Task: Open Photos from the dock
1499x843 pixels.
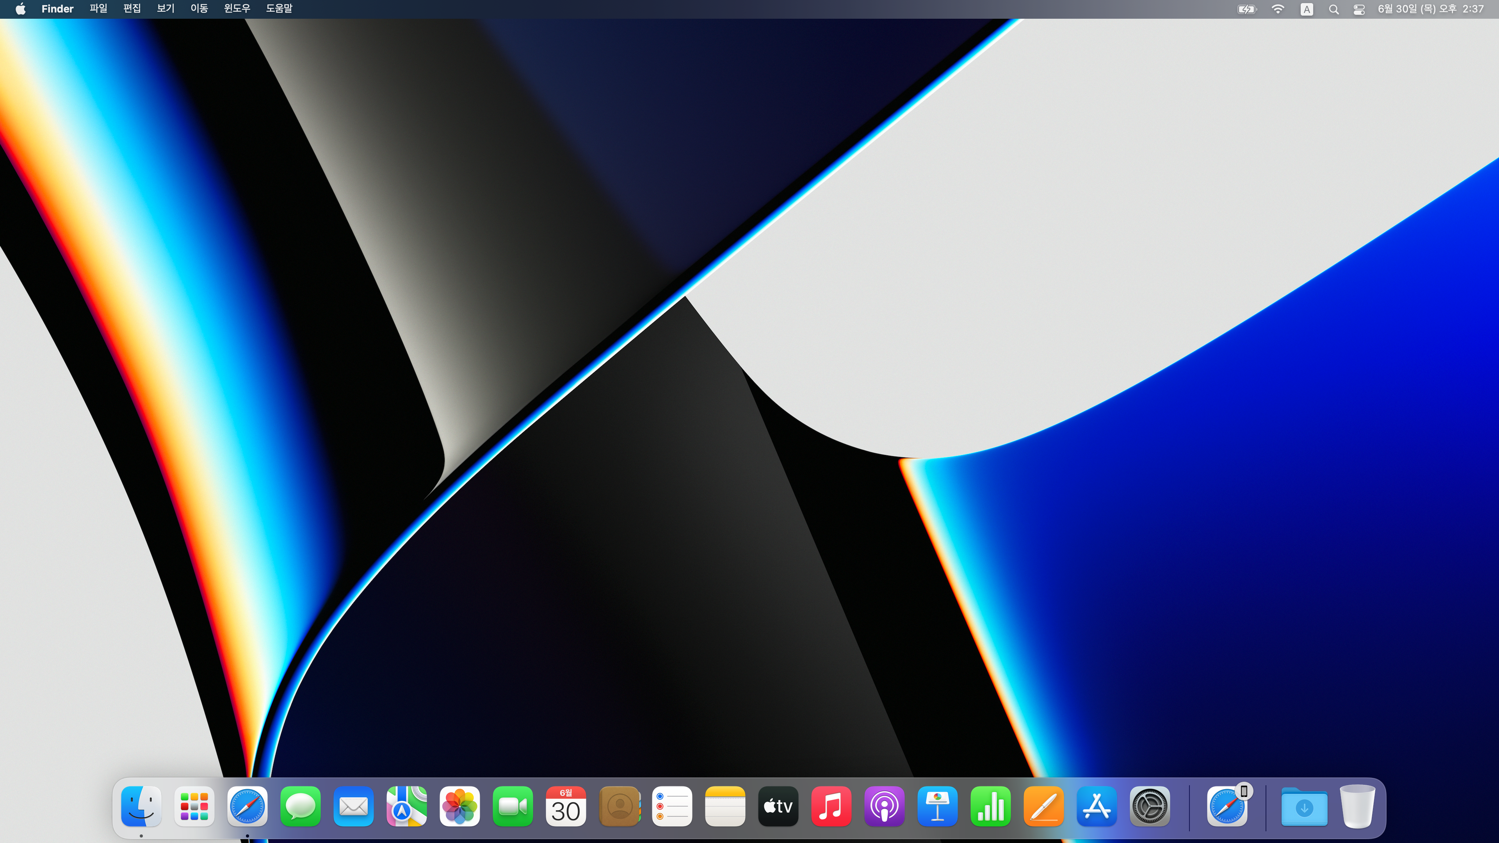Action: point(460,806)
